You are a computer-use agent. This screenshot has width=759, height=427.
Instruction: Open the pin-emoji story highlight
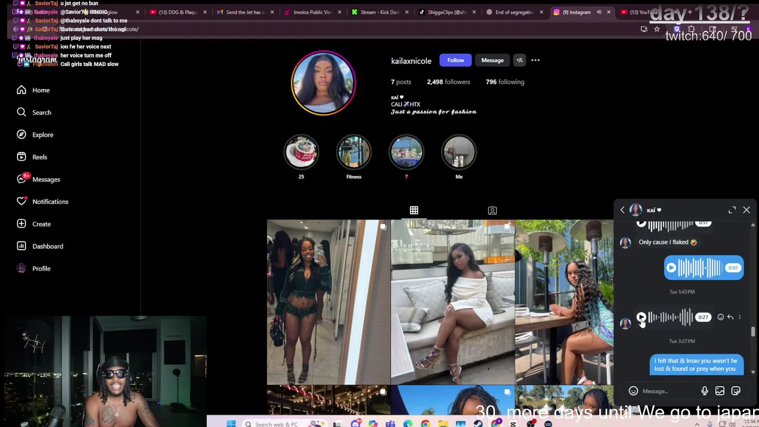click(406, 152)
